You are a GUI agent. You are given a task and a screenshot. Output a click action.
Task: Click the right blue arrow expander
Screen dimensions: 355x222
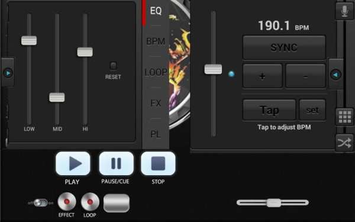coord(335,75)
